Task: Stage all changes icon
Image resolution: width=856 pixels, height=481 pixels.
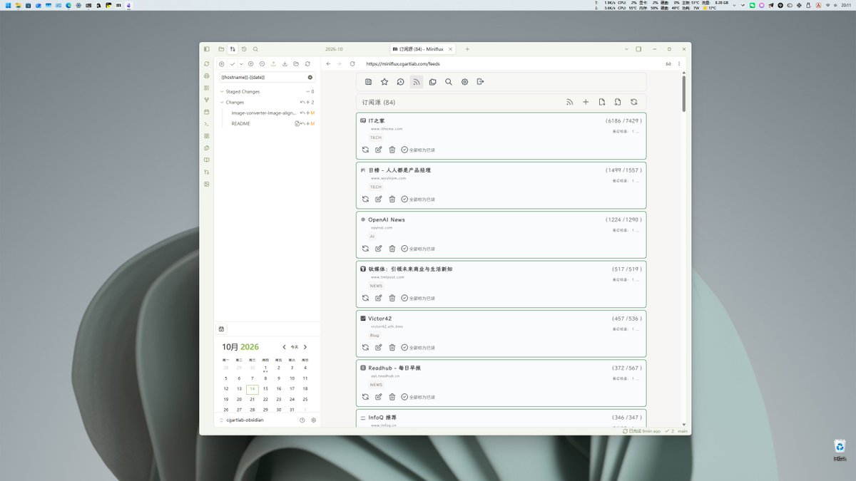Action: [251, 64]
